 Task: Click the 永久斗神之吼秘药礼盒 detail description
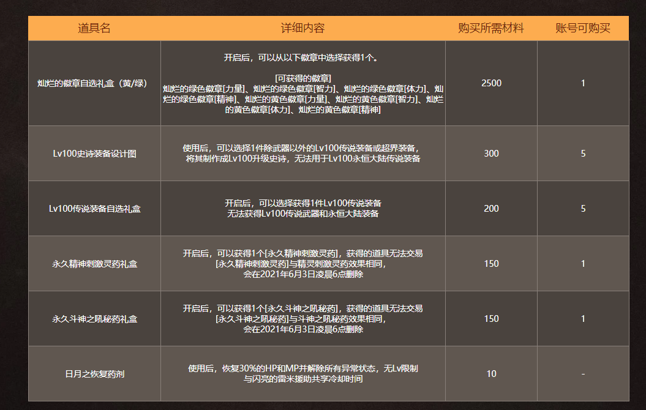[x=302, y=319]
